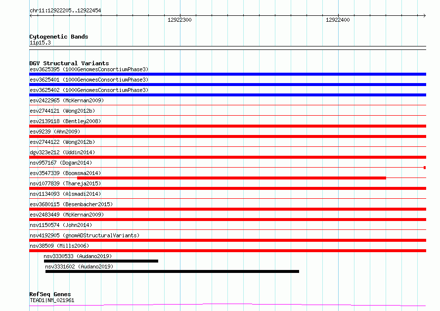This screenshot has height=311, width=440.
Task: Click the esv3625402 (1000GenomesConsortiumPhase3) label
Action: click(x=89, y=90)
